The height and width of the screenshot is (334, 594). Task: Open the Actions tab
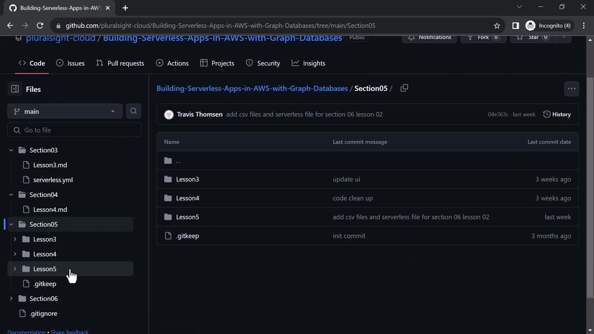[x=172, y=63]
